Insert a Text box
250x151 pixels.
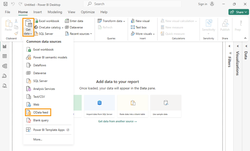139,27
